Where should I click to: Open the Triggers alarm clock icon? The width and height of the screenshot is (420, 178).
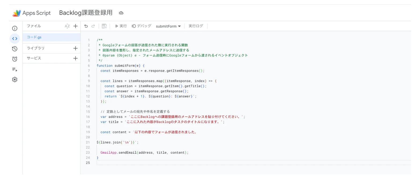click(x=15, y=59)
